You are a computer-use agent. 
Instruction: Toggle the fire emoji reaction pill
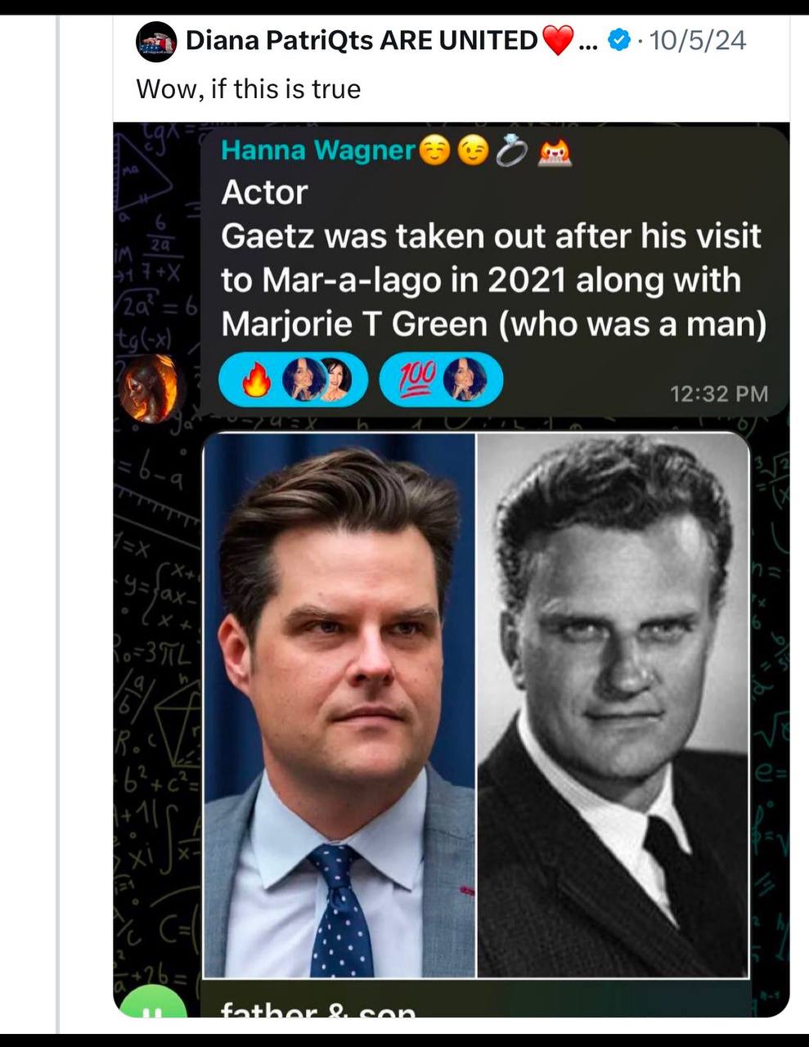click(x=293, y=380)
